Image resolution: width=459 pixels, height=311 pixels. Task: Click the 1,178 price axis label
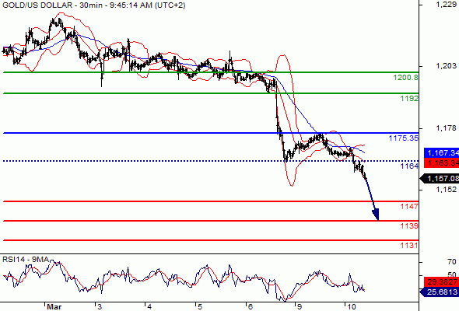point(446,128)
